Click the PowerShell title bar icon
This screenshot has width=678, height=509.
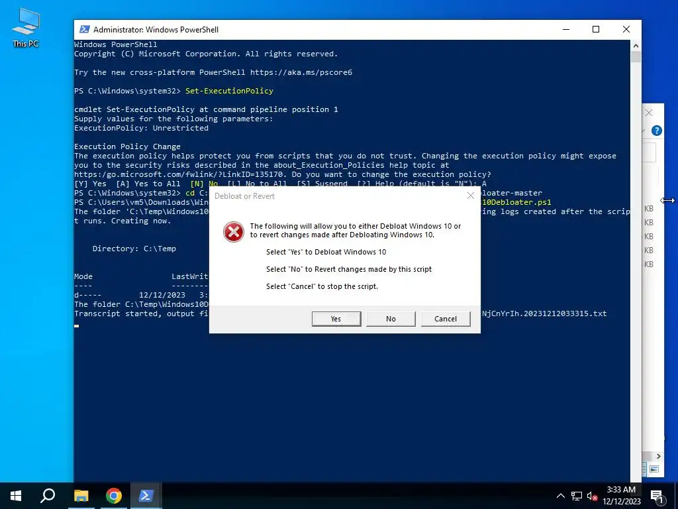click(x=84, y=29)
